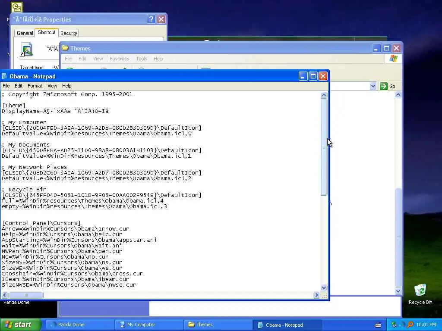Click the Copyright Microsoft Corp. line

[x=67, y=94]
